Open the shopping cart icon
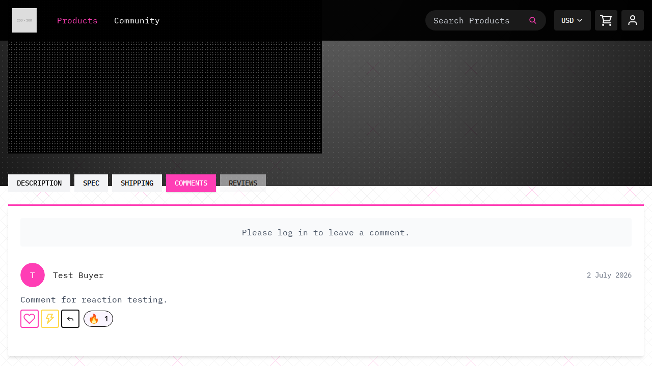Image resolution: width=652 pixels, height=366 pixels. pyautogui.click(x=606, y=20)
